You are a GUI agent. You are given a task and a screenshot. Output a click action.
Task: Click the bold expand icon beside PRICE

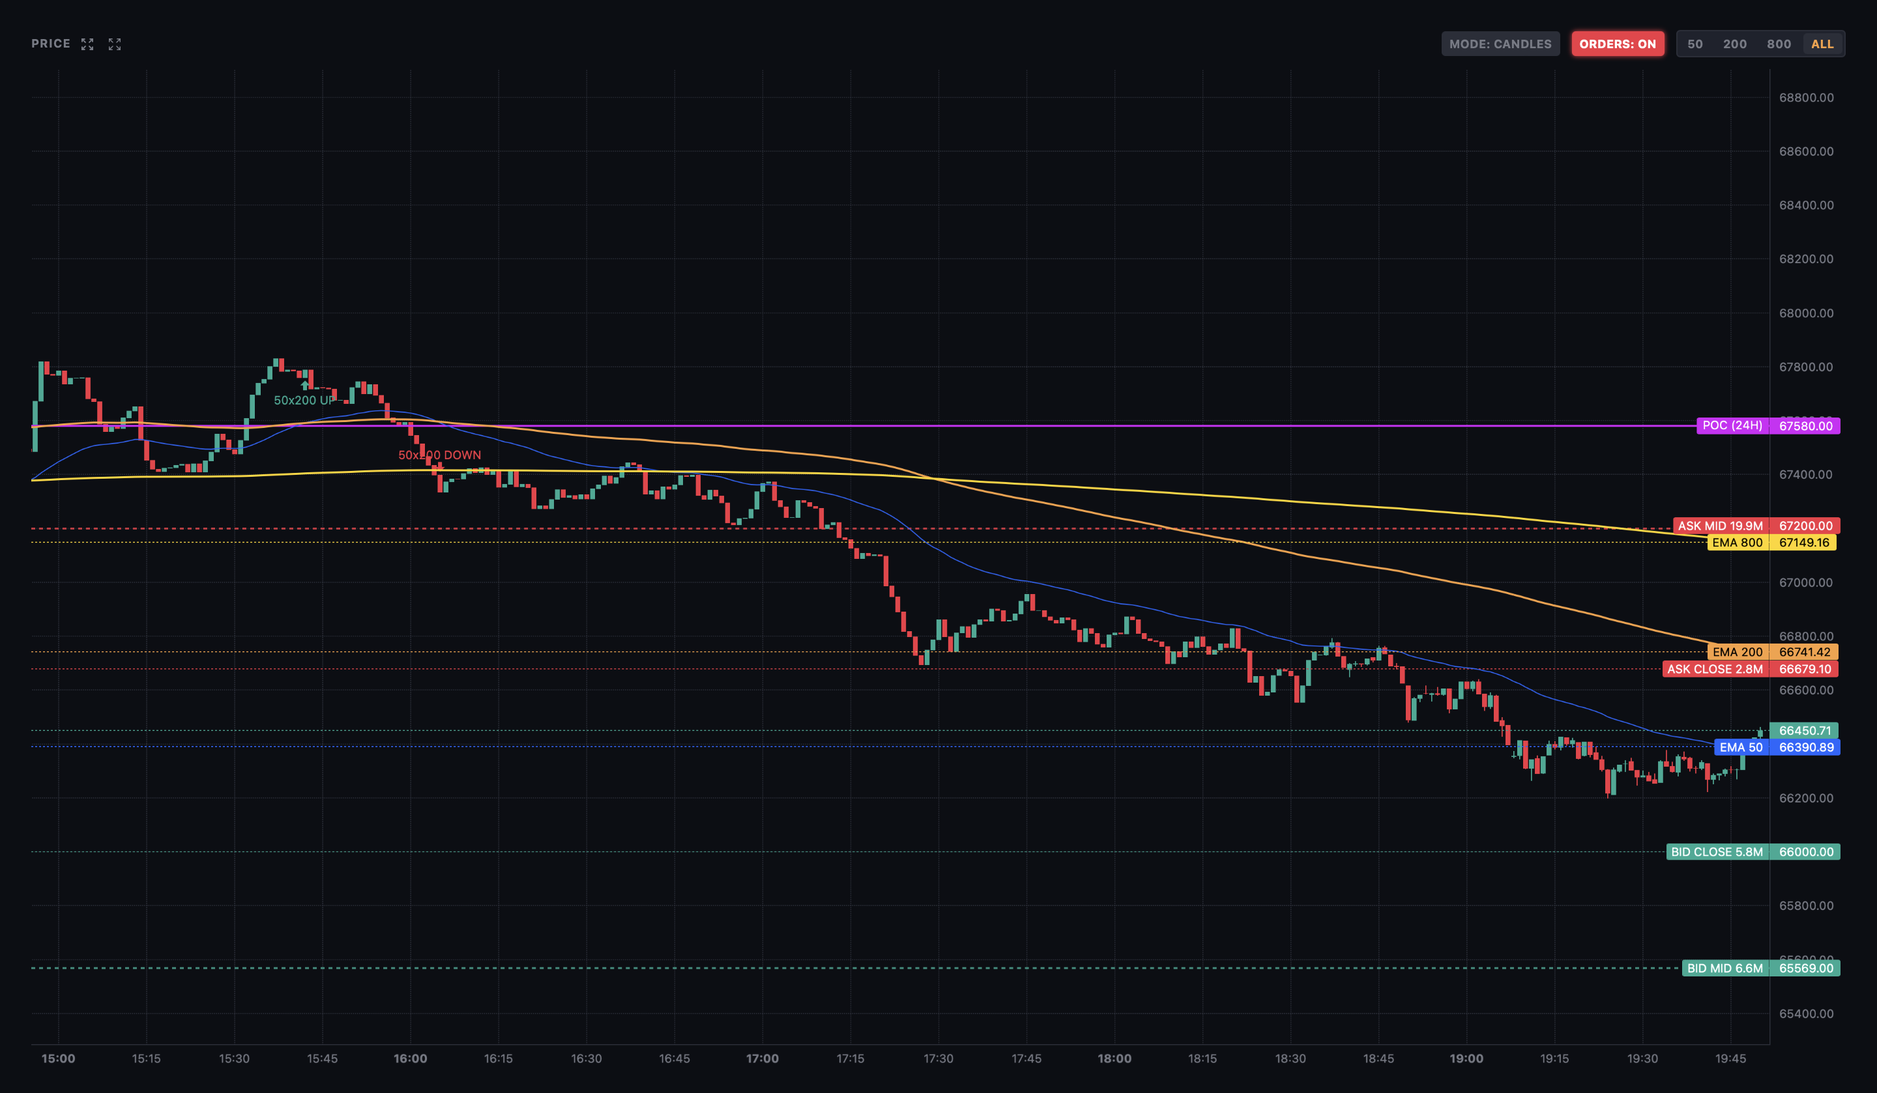pyautogui.click(x=87, y=45)
